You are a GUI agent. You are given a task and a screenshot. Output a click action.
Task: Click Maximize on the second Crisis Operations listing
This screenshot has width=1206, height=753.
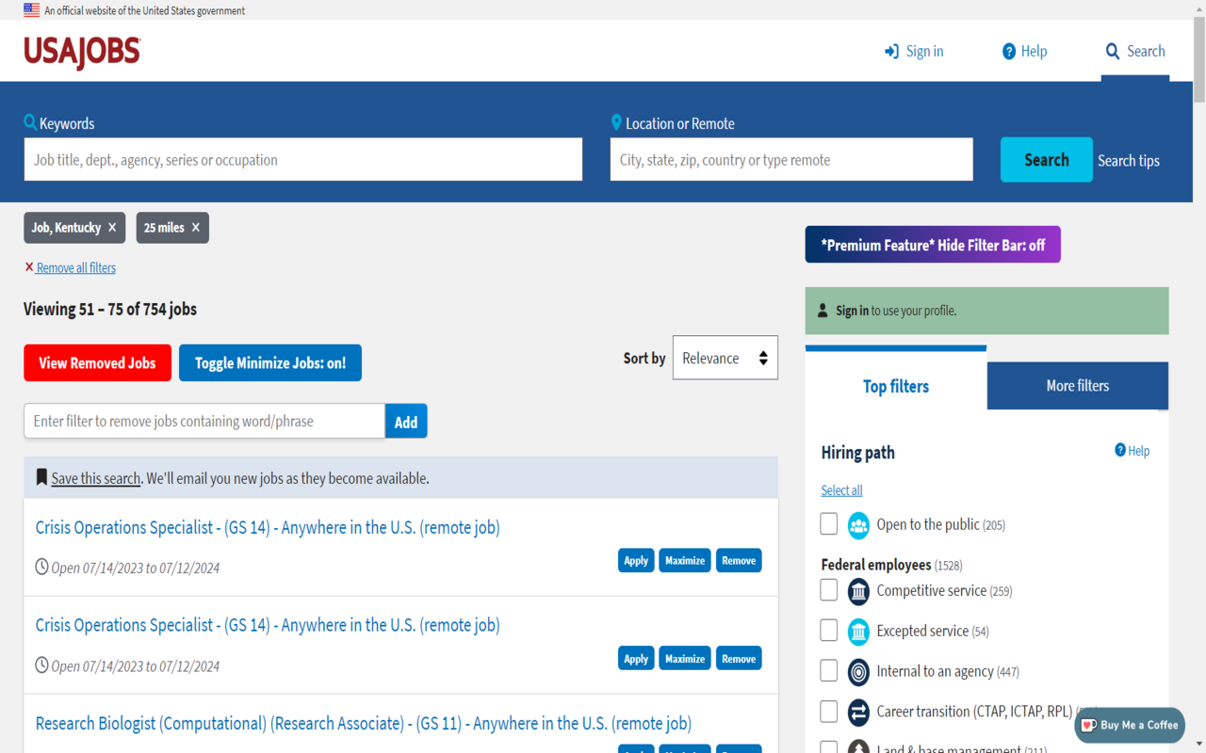click(685, 659)
